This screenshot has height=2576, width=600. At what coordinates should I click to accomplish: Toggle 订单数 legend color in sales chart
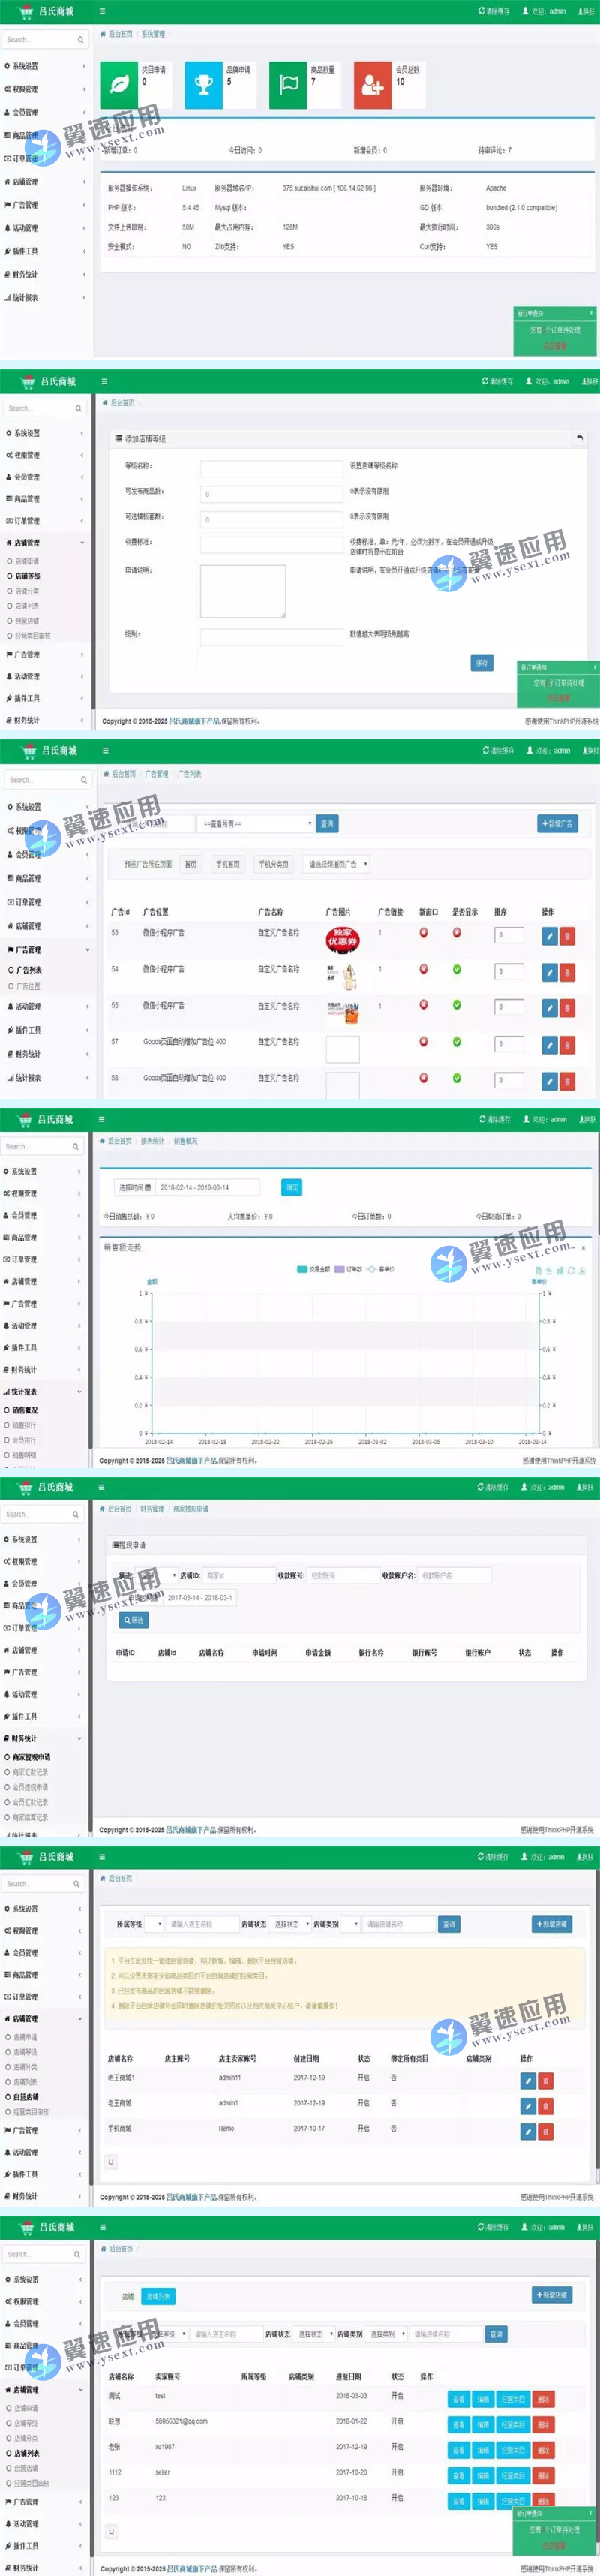340,1269
